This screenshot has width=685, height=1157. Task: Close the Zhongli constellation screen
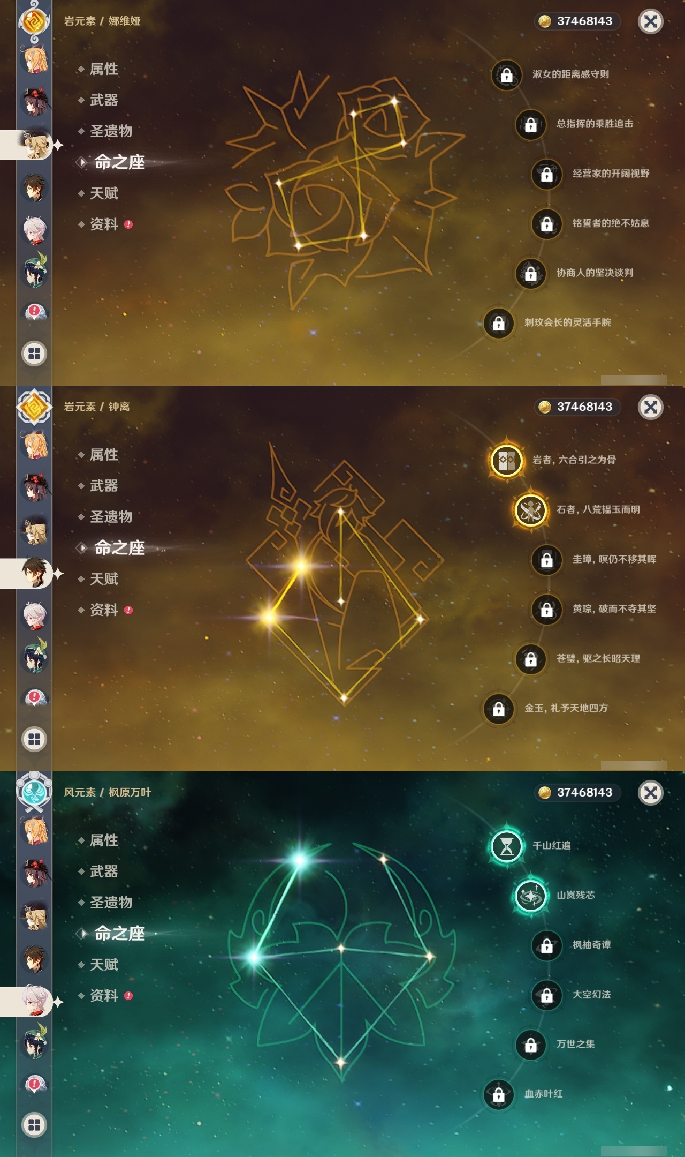coord(651,407)
